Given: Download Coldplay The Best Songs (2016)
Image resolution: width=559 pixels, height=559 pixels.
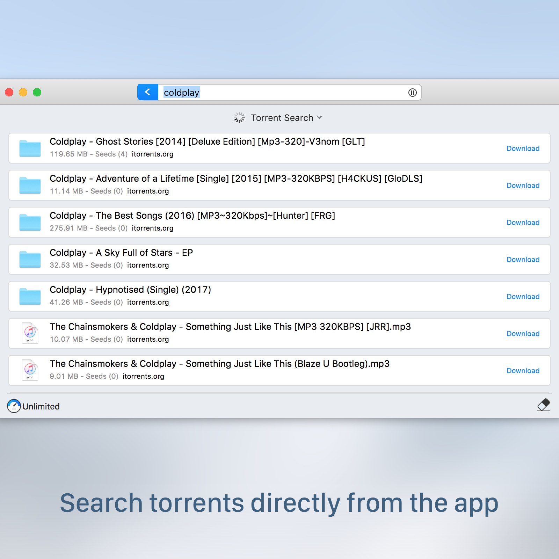Looking at the screenshot, I should 523,223.
